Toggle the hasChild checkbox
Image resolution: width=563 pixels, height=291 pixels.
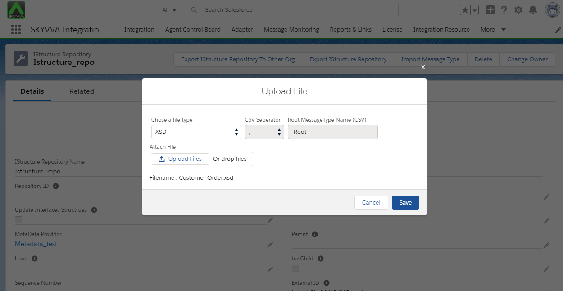tap(295, 268)
